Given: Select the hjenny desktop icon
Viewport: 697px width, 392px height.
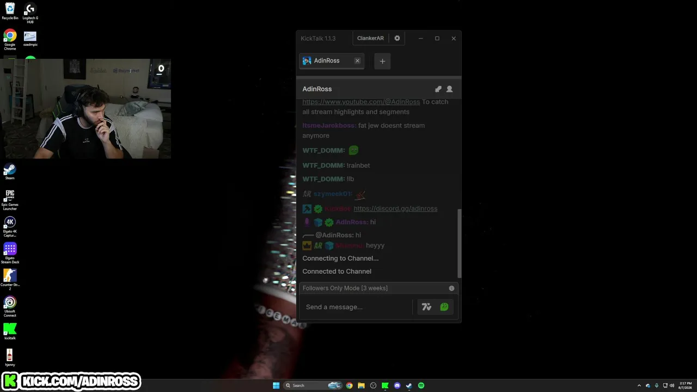Looking at the screenshot, I should coord(10,358).
